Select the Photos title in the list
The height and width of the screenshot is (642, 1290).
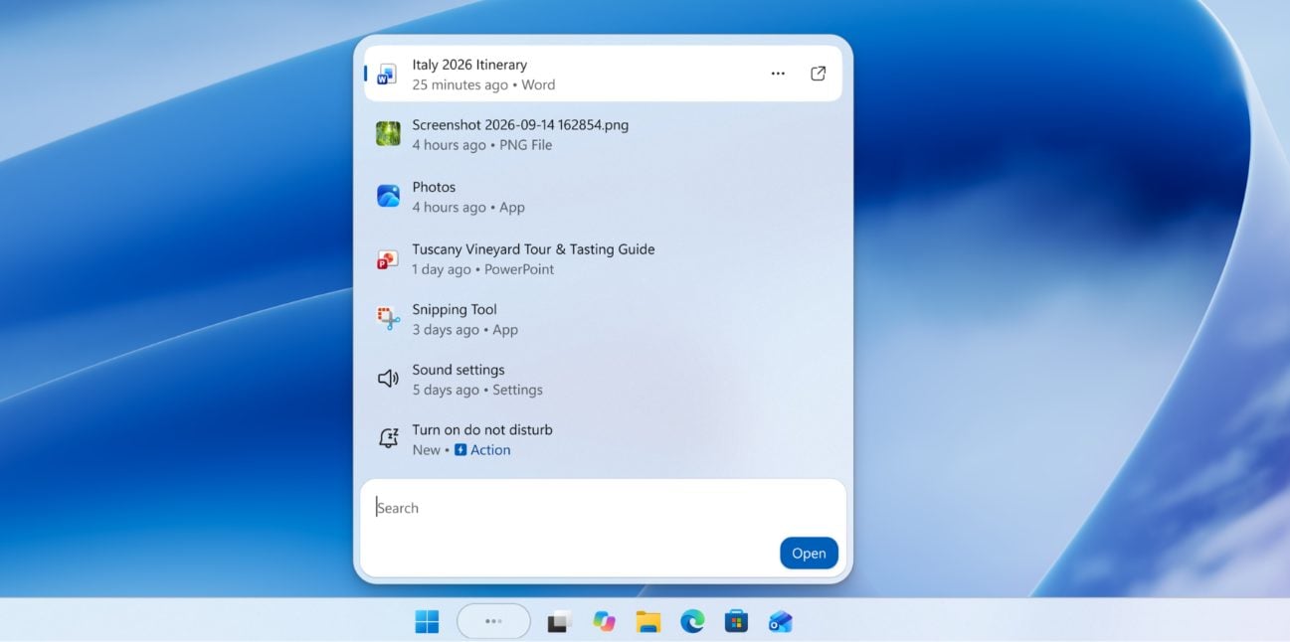coord(434,187)
